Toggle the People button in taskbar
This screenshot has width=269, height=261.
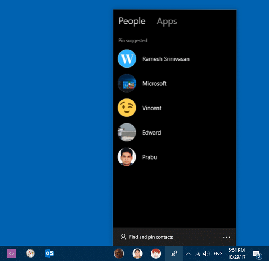point(174,253)
